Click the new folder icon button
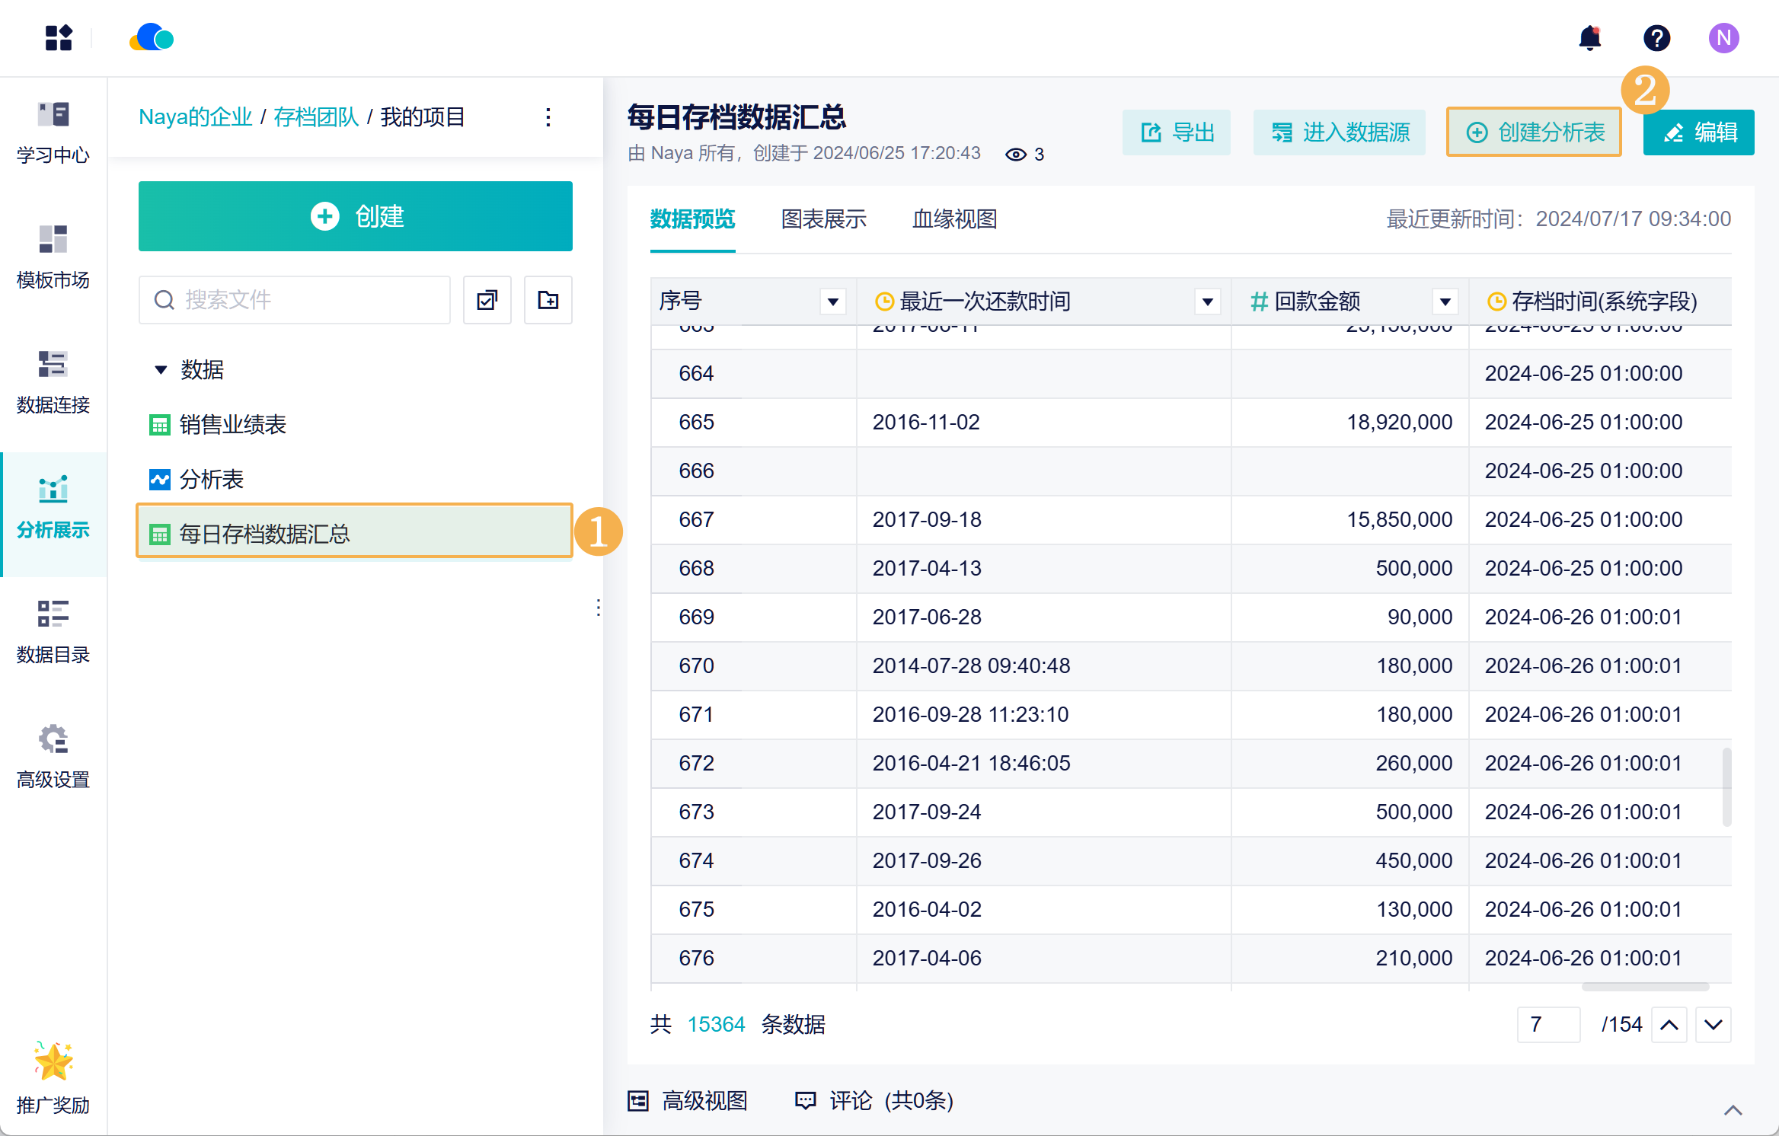This screenshot has width=1779, height=1136. coord(548,300)
